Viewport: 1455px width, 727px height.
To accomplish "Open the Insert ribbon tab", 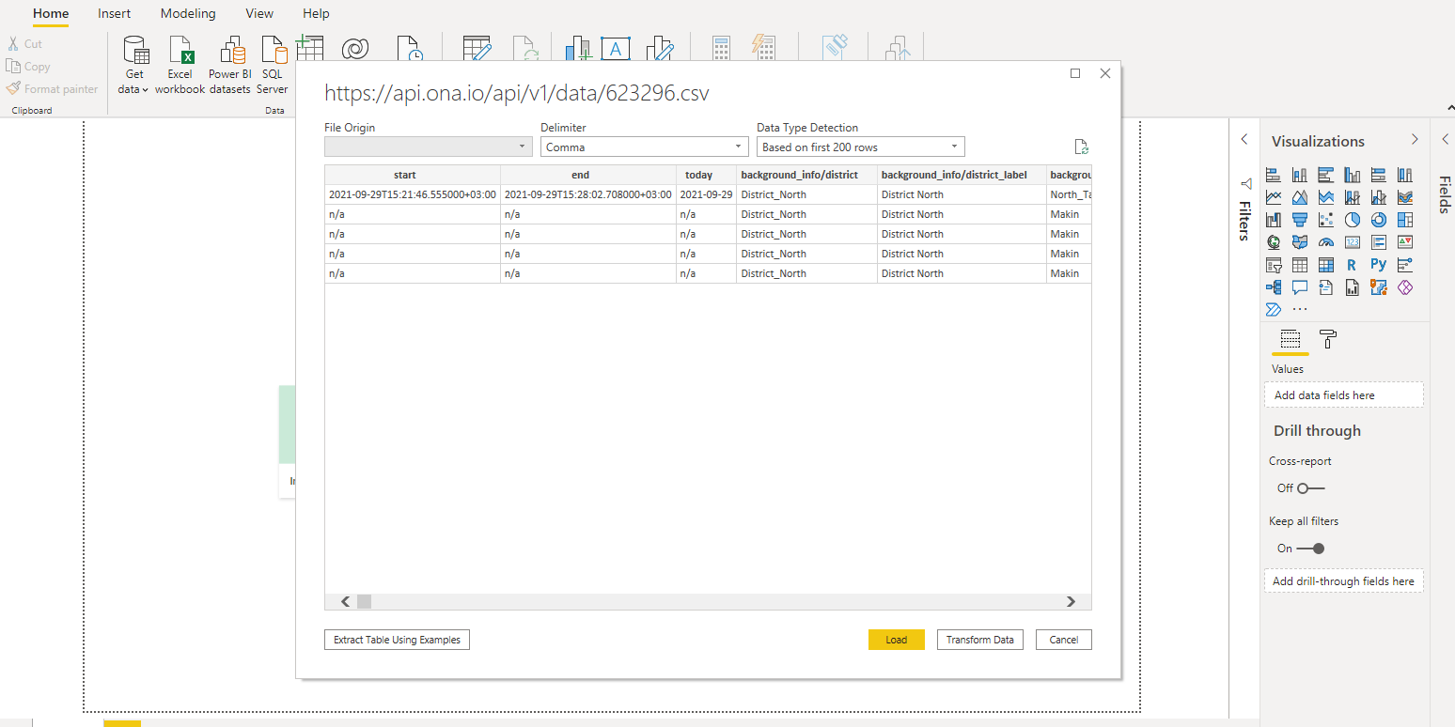I will click(x=115, y=13).
